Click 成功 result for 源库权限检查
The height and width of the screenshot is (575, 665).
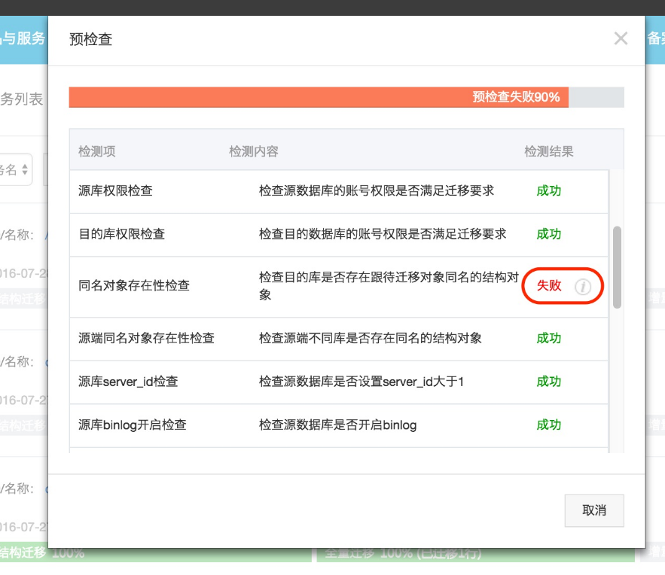pos(549,190)
